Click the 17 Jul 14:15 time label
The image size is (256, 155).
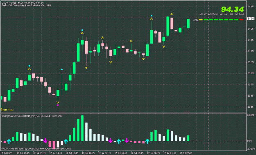[x=56, y=153]
